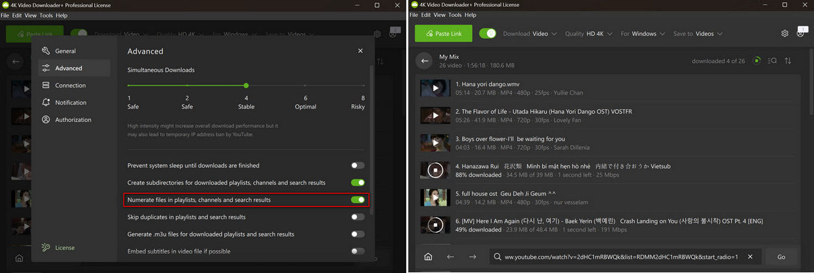The image size is (814, 273).
Task: Stop all downloads using green circular progress icon
Action: pos(757,61)
